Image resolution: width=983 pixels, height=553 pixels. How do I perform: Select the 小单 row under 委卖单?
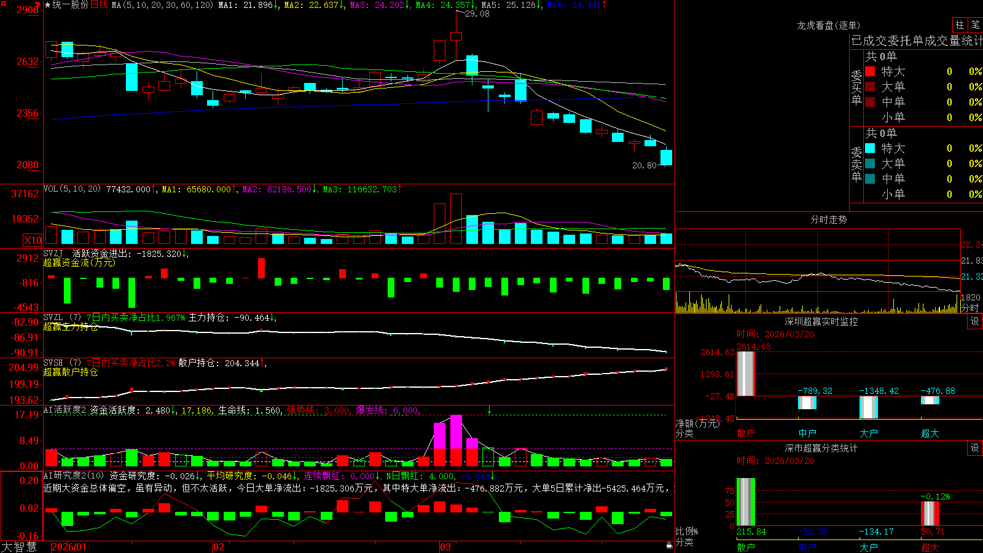coord(923,194)
